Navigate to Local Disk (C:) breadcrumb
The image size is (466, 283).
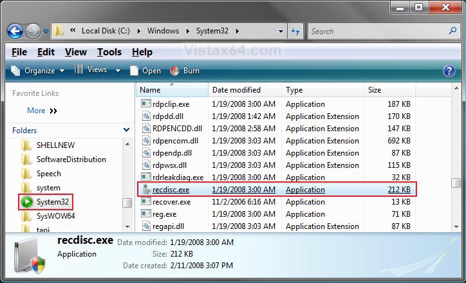pos(106,31)
